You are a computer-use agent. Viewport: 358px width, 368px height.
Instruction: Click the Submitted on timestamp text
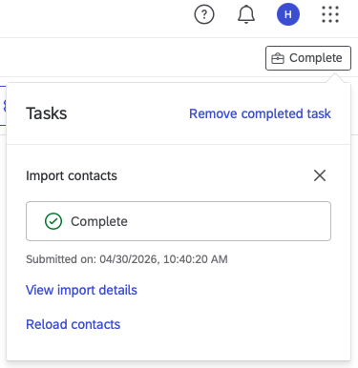(127, 259)
